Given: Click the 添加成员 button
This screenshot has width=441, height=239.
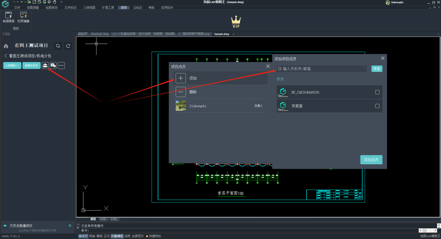Looking at the screenshot, I should click(371, 160).
